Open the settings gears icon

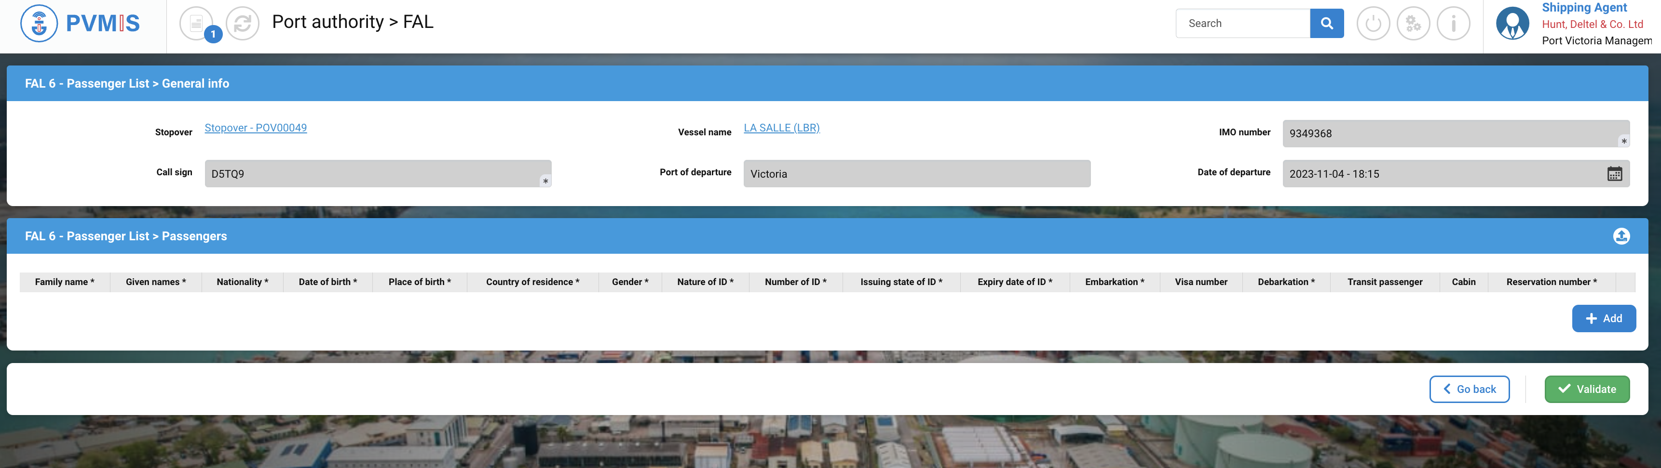[1413, 24]
